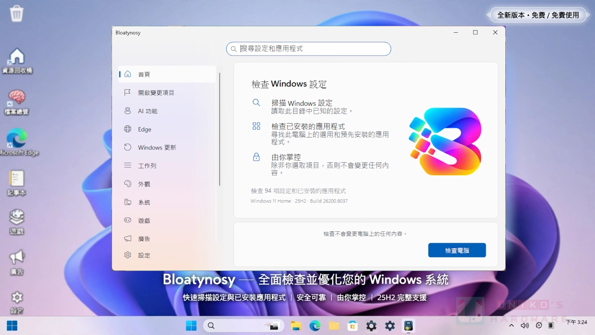Viewport: 595px width, 335px height.
Task: Click the taskbar search box
Action: (x=243, y=326)
